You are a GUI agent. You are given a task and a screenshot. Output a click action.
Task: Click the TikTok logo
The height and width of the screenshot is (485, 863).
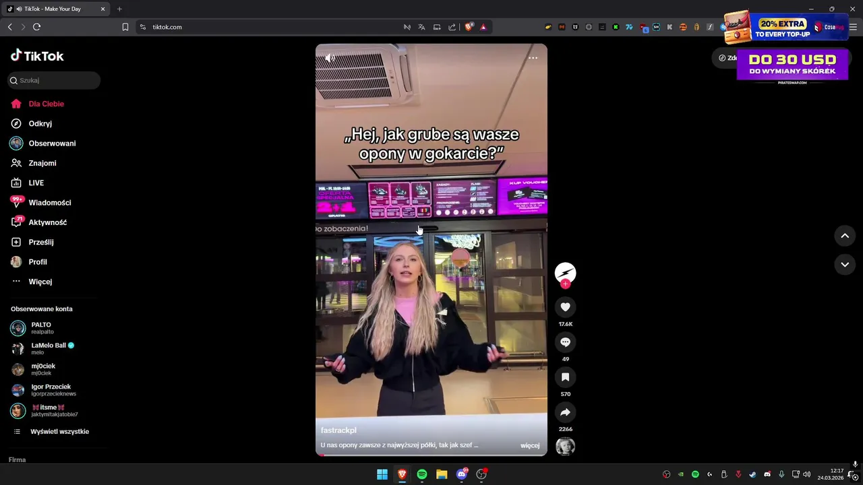pyautogui.click(x=37, y=56)
